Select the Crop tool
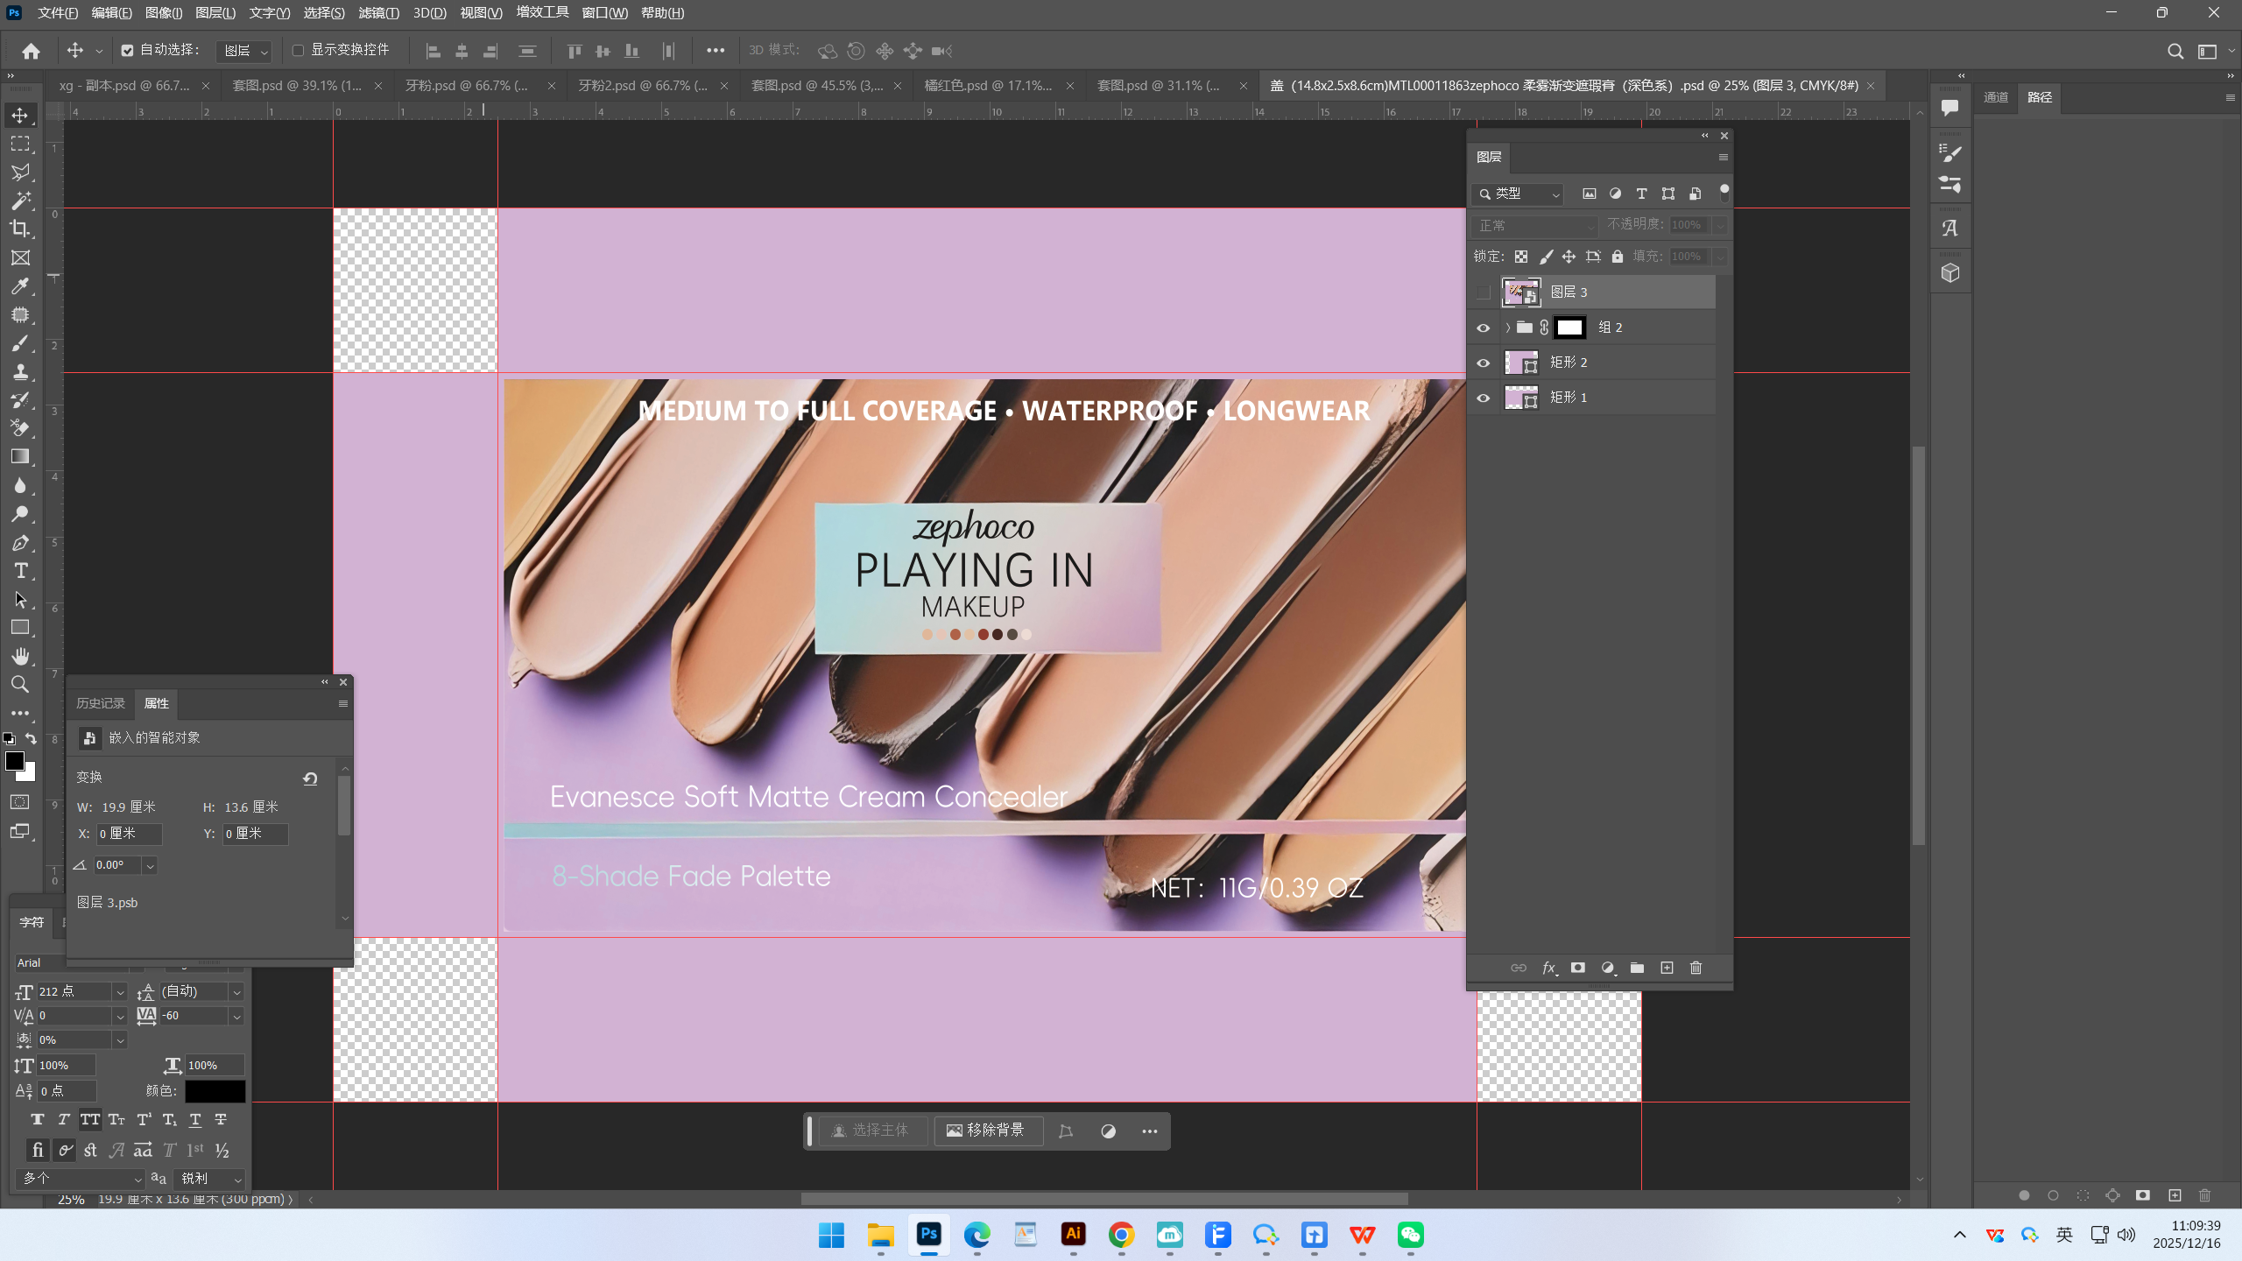 pos(20,229)
